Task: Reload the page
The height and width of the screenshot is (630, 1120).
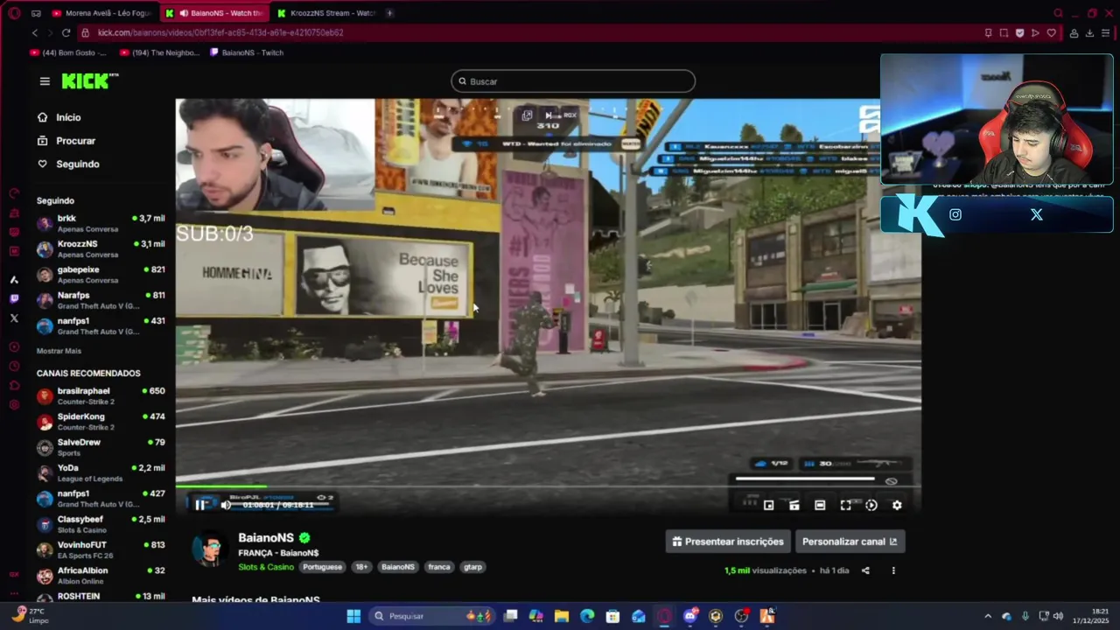Action: (x=66, y=32)
